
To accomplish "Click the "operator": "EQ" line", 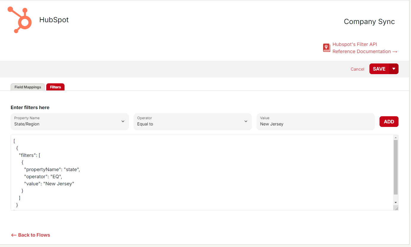I will [x=43, y=177].
